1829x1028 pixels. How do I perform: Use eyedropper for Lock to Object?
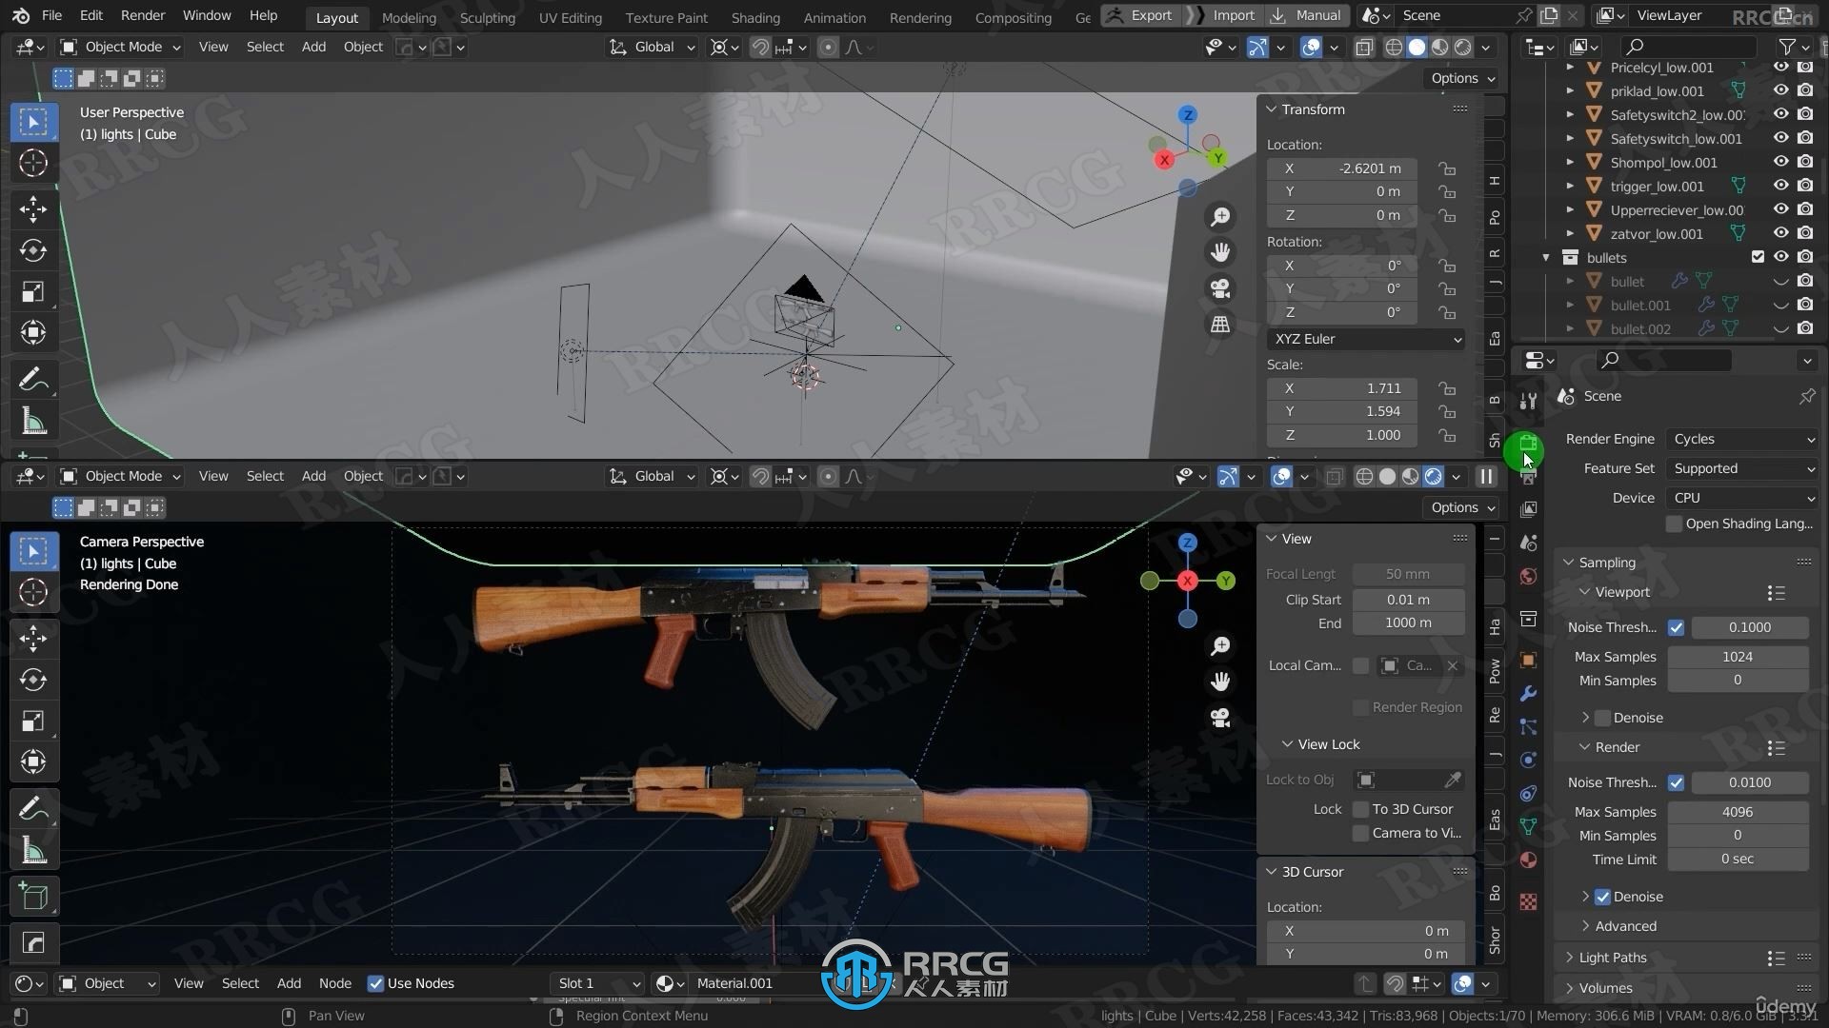click(x=1452, y=780)
